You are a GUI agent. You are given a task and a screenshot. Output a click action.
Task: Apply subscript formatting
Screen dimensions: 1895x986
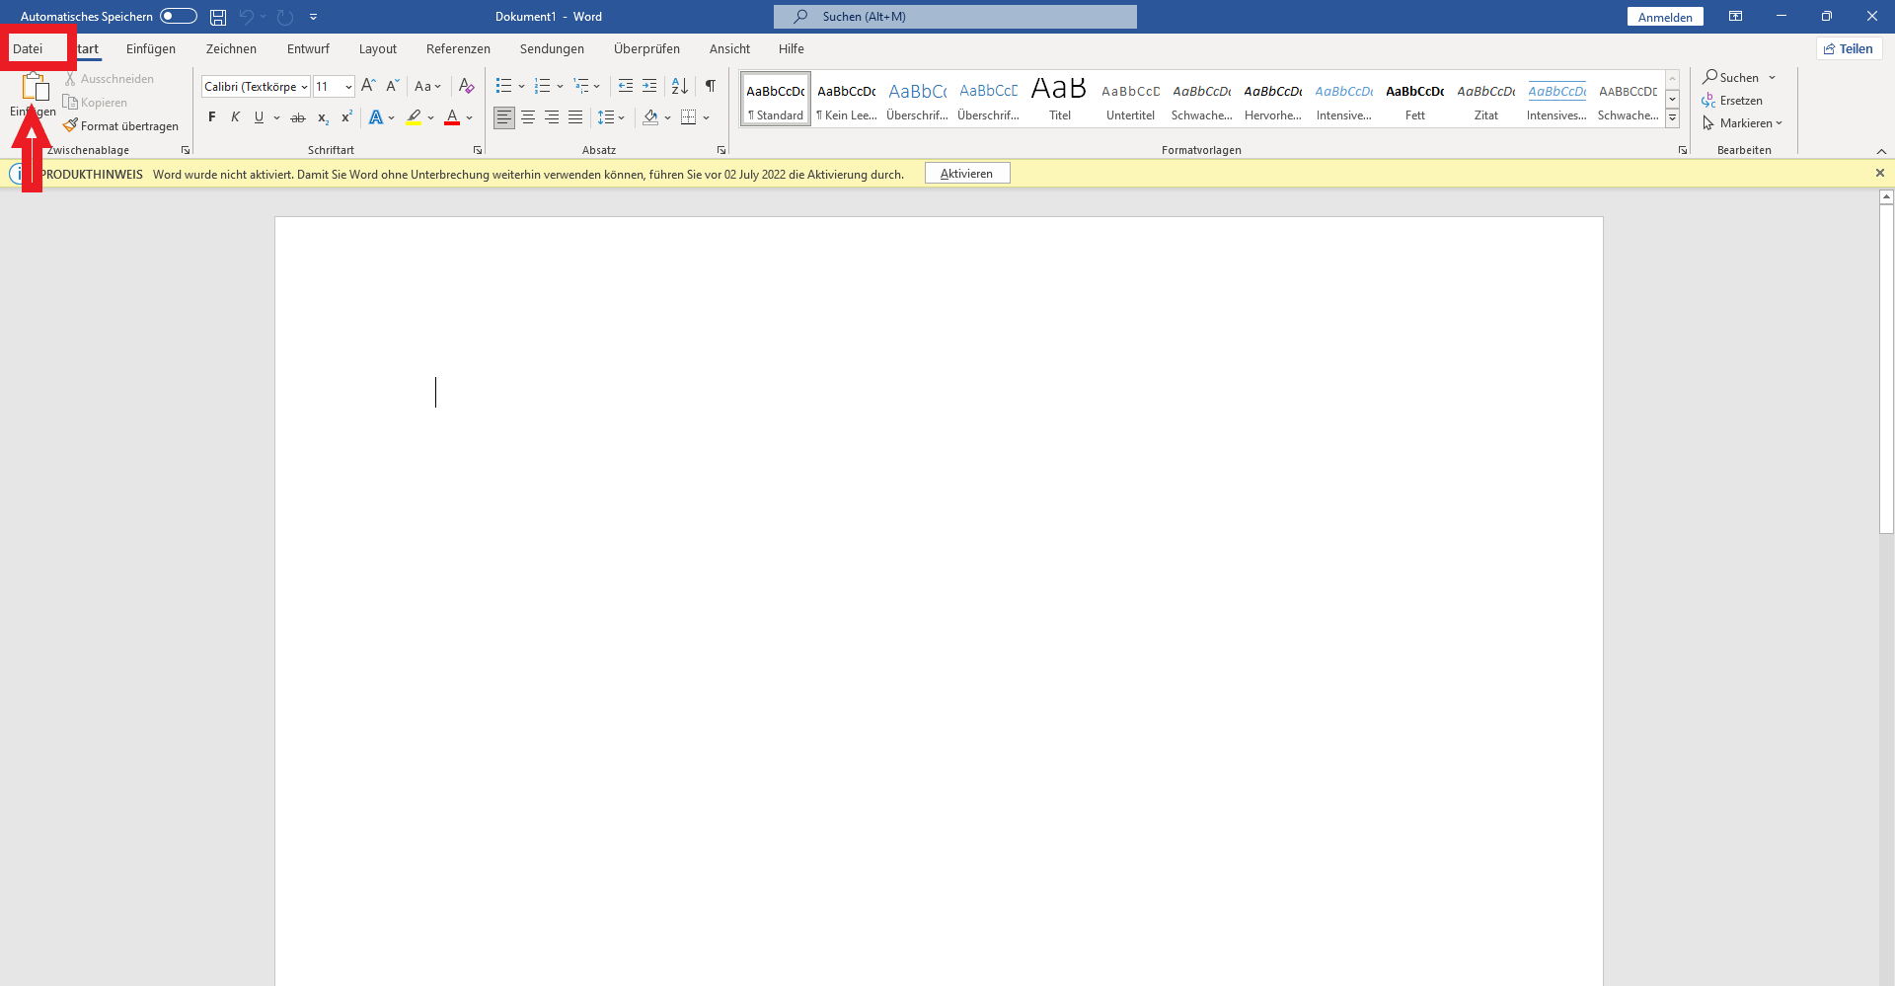click(323, 117)
